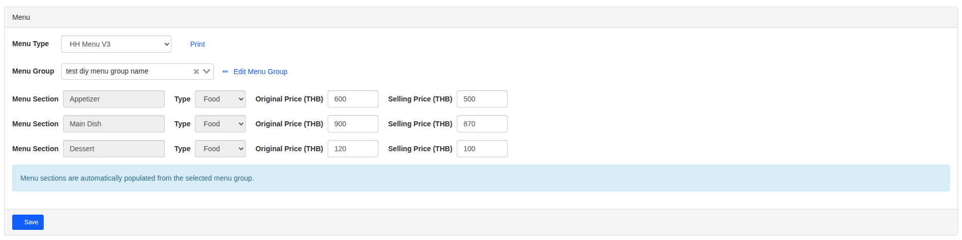The height and width of the screenshot is (240, 962).
Task: Click the Menu Group text input
Action: point(127,72)
